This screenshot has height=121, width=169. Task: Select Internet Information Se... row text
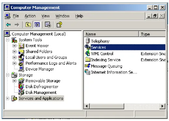pyautogui.click(x=114, y=72)
